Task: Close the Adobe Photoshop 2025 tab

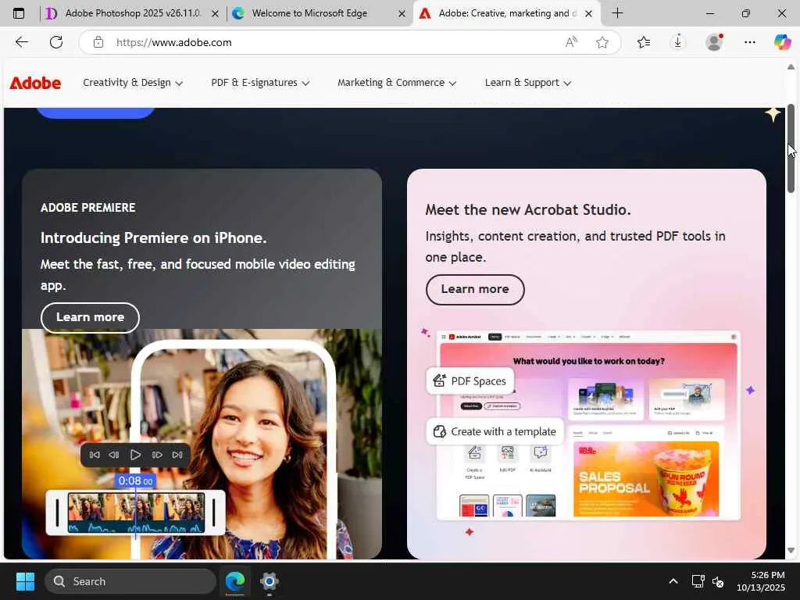Action: 216,14
